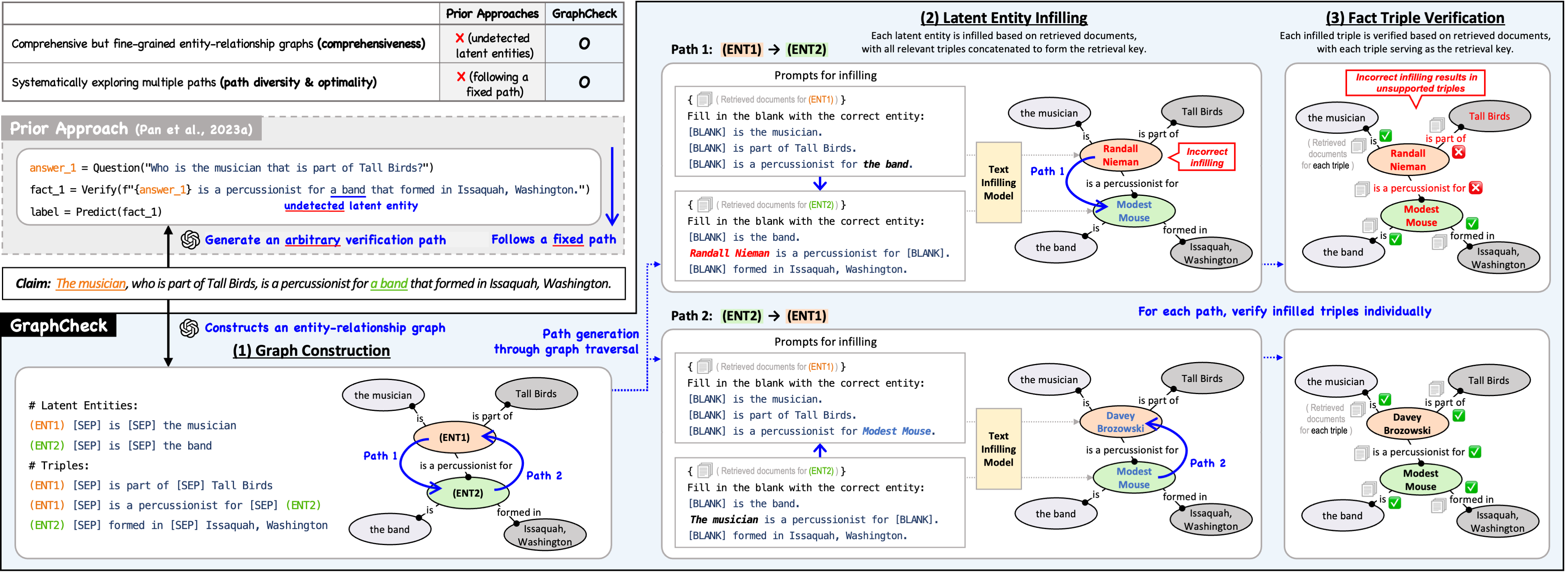The width and height of the screenshot is (1565, 572).
Task: Select the 'Prior Approach (Pan et al., 2023a)' gray tab label
Action: pos(131,129)
